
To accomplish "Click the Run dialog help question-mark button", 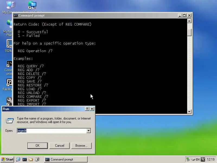I will pos(87,109).
